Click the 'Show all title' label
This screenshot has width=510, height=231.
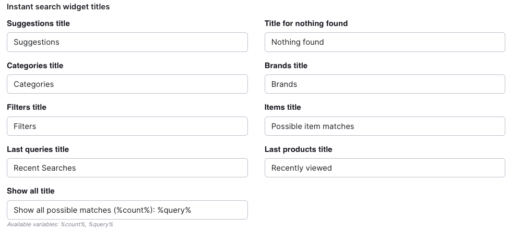pos(31,191)
